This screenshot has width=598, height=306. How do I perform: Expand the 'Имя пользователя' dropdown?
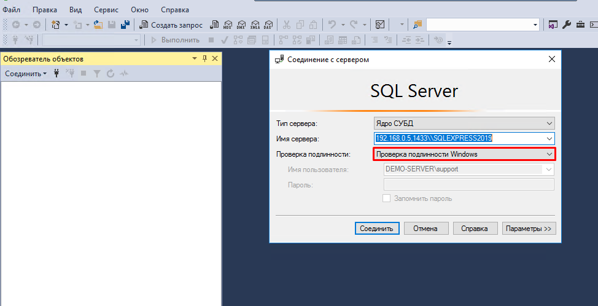click(x=549, y=169)
